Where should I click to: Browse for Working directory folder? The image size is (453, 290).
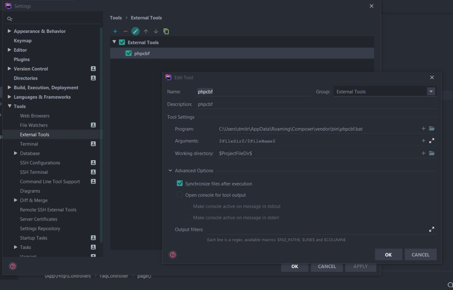[x=432, y=153]
